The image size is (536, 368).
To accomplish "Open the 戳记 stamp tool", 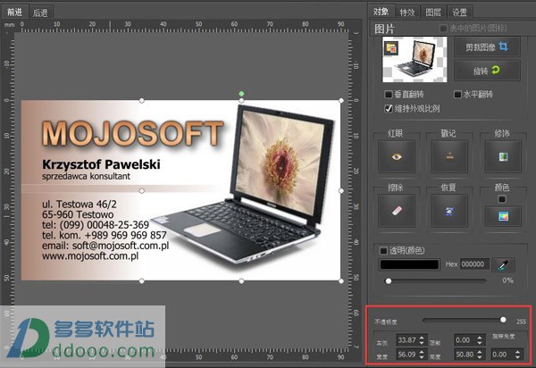I will pos(449,156).
